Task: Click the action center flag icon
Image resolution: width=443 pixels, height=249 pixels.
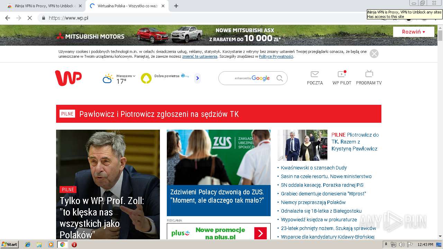Action: pos(410,245)
